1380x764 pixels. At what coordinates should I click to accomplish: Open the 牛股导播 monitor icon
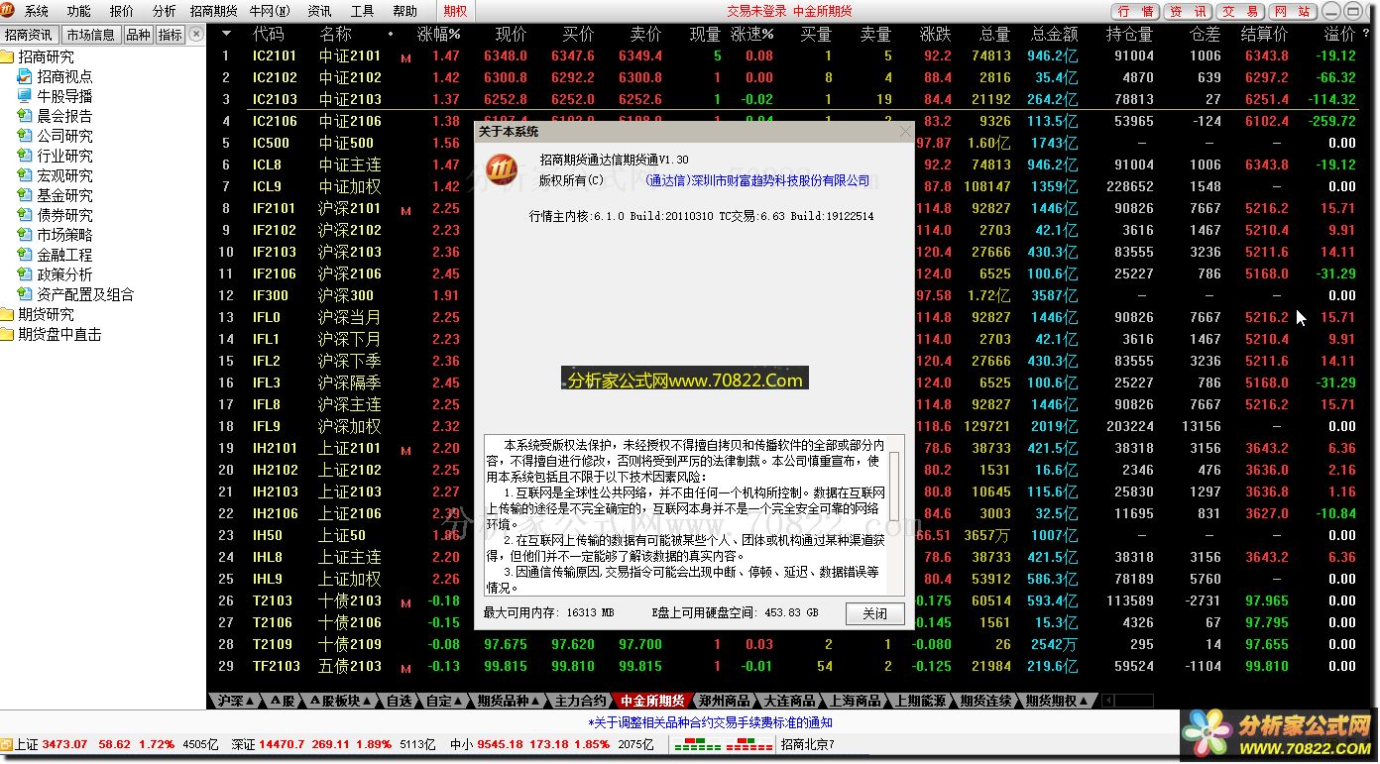[26, 96]
